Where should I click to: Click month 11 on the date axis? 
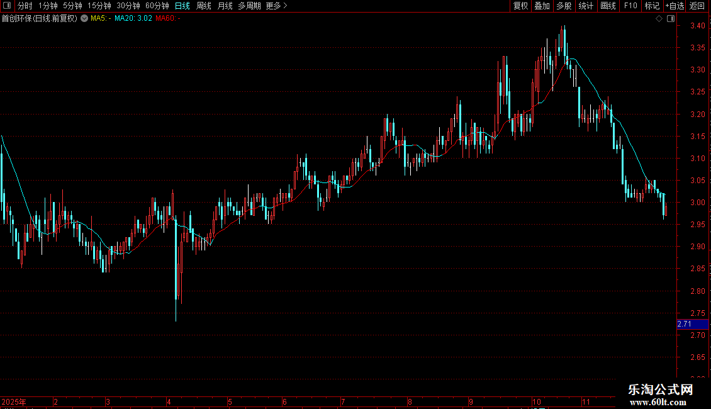pos(586,401)
